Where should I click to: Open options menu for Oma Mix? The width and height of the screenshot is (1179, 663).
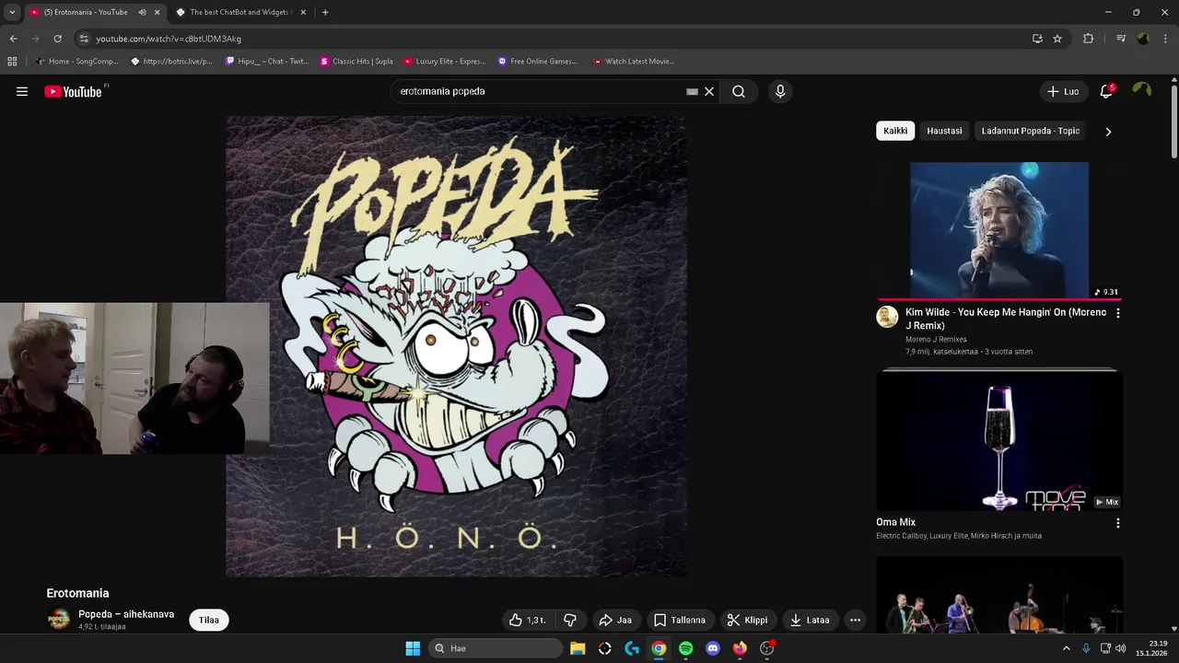pos(1118,523)
